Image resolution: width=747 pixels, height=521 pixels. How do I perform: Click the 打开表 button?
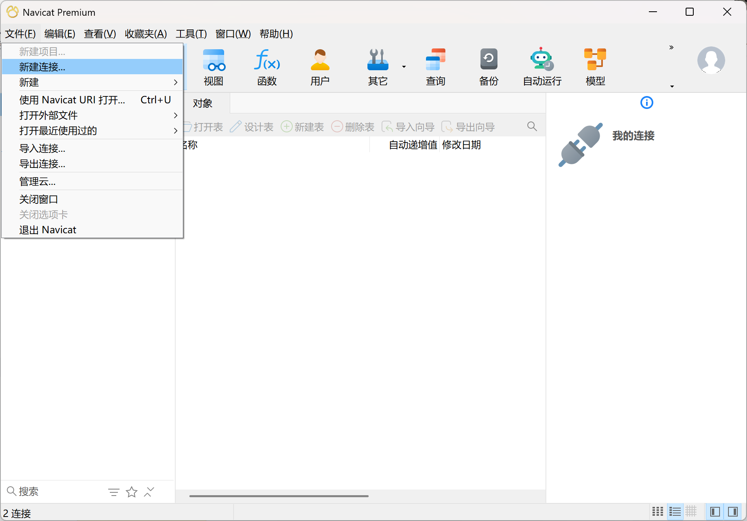coord(204,127)
